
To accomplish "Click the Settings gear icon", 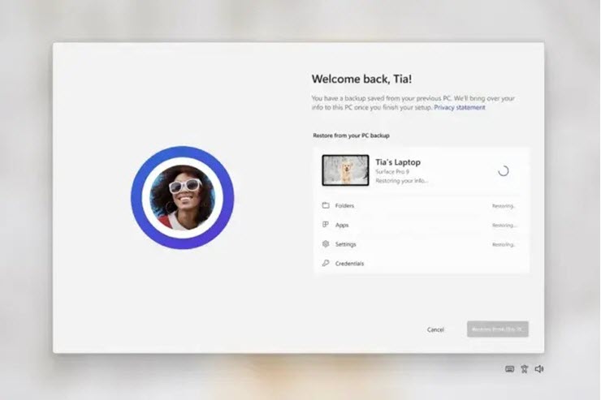I will (326, 244).
